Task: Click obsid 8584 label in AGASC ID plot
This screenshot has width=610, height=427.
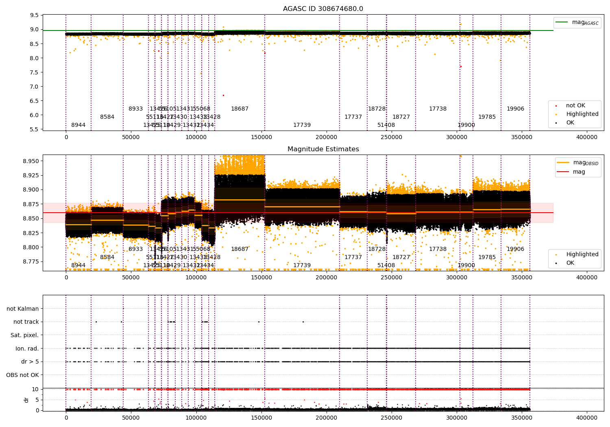Action: pyautogui.click(x=107, y=117)
